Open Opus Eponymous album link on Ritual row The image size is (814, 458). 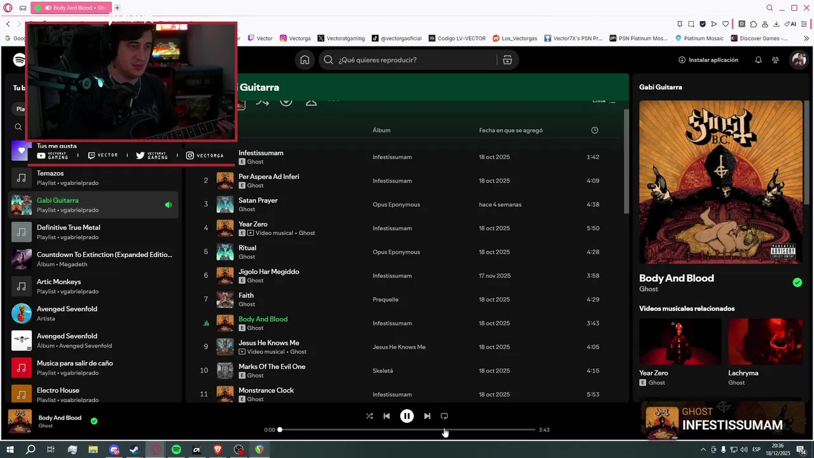click(x=396, y=252)
